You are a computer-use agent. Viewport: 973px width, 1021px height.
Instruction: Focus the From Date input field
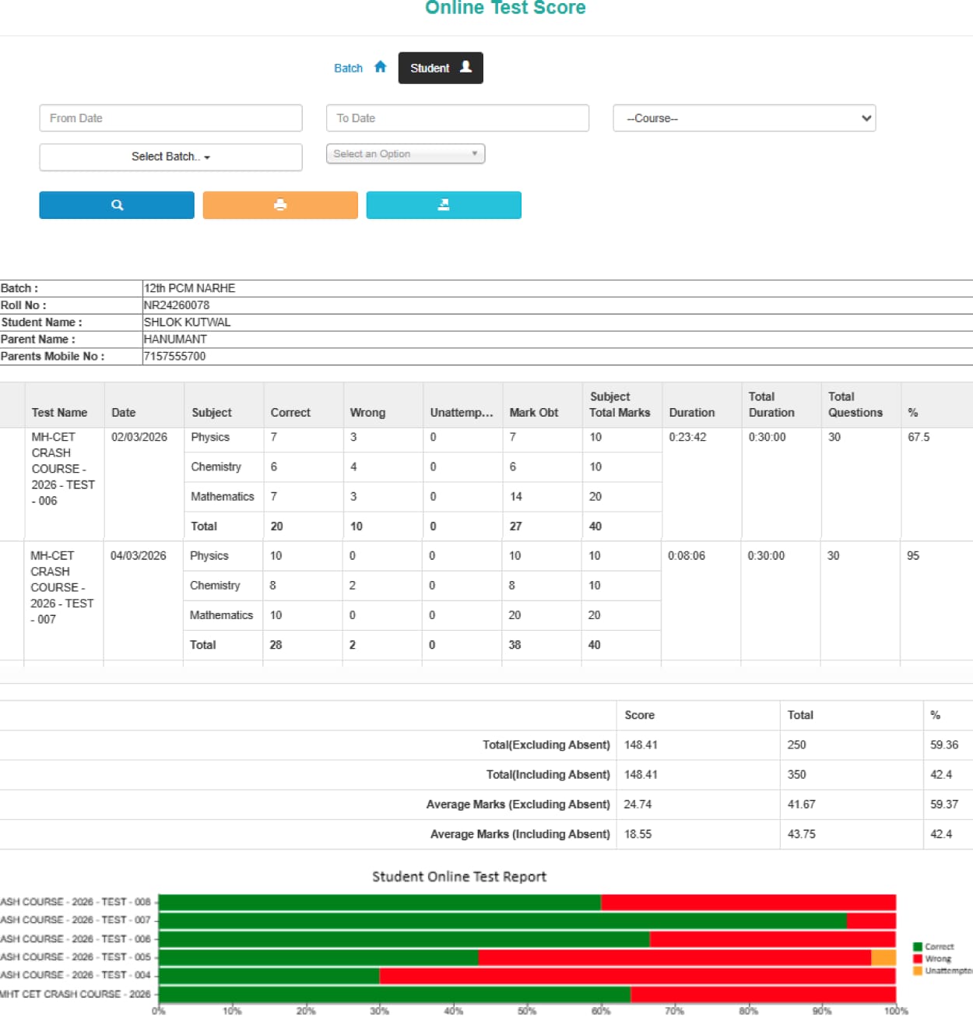[170, 118]
